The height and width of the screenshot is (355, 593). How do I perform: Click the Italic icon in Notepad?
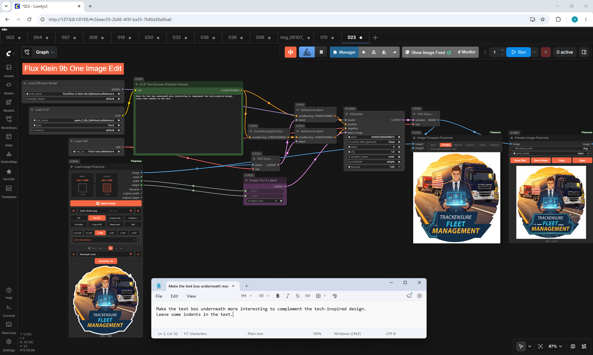point(288,296)
